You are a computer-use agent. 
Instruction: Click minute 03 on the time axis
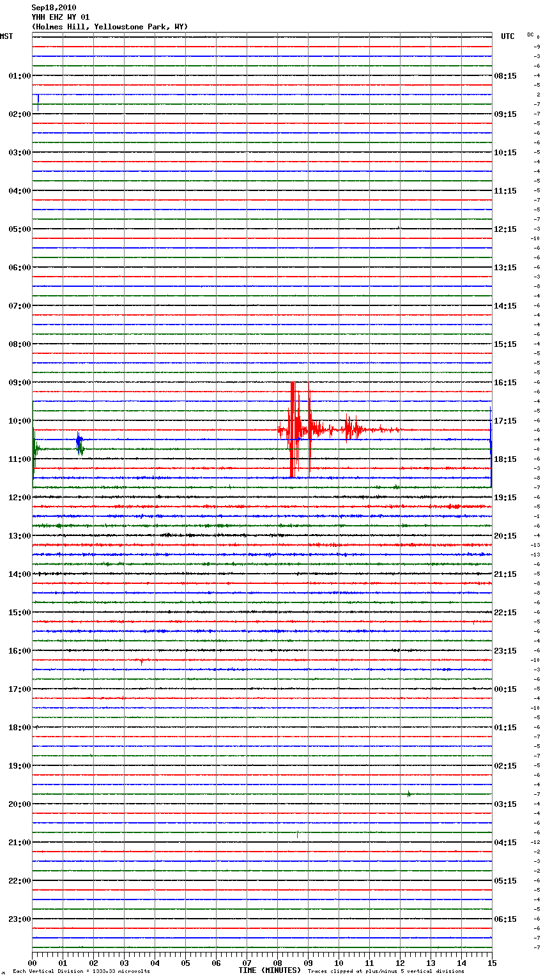point(124,963)
